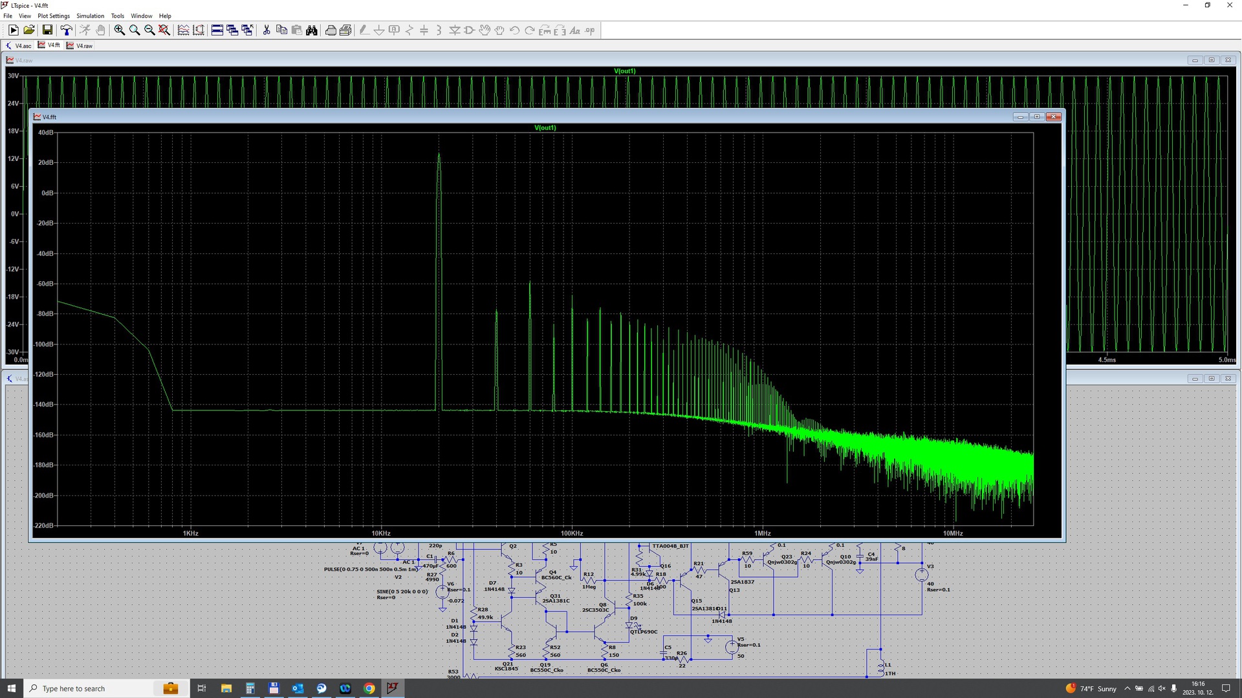Click Zoom Out magnifier icon

(149, 30)
